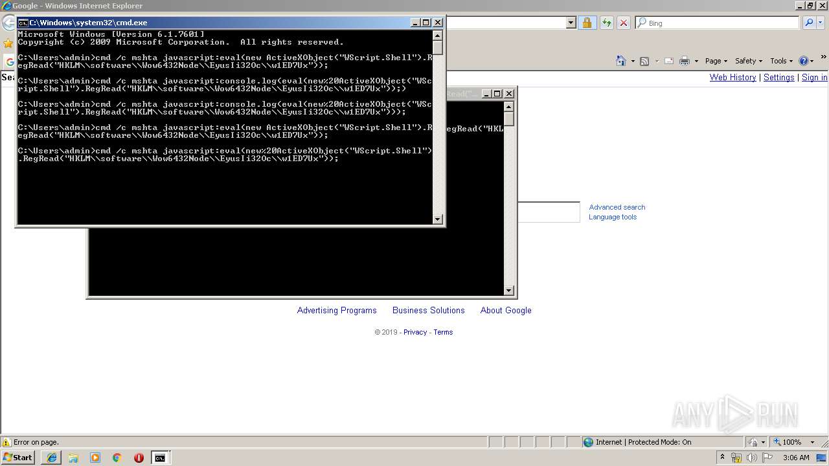Click the green refresh arrows button
Image resolution: width=829 pixels, height=466 pixels.
pos(606,23)
